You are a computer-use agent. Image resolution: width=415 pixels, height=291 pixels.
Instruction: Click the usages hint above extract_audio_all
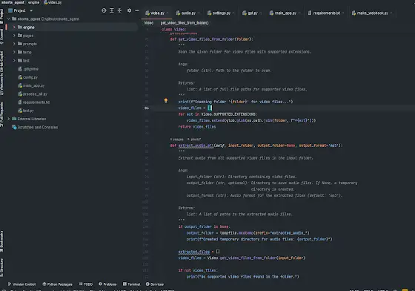[x=177, y=139]
